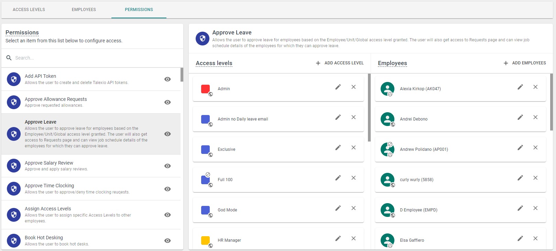Click Add Employees button
Image resolution: width=556 pixels, height=251 pixels.
(x=525, y=63)
